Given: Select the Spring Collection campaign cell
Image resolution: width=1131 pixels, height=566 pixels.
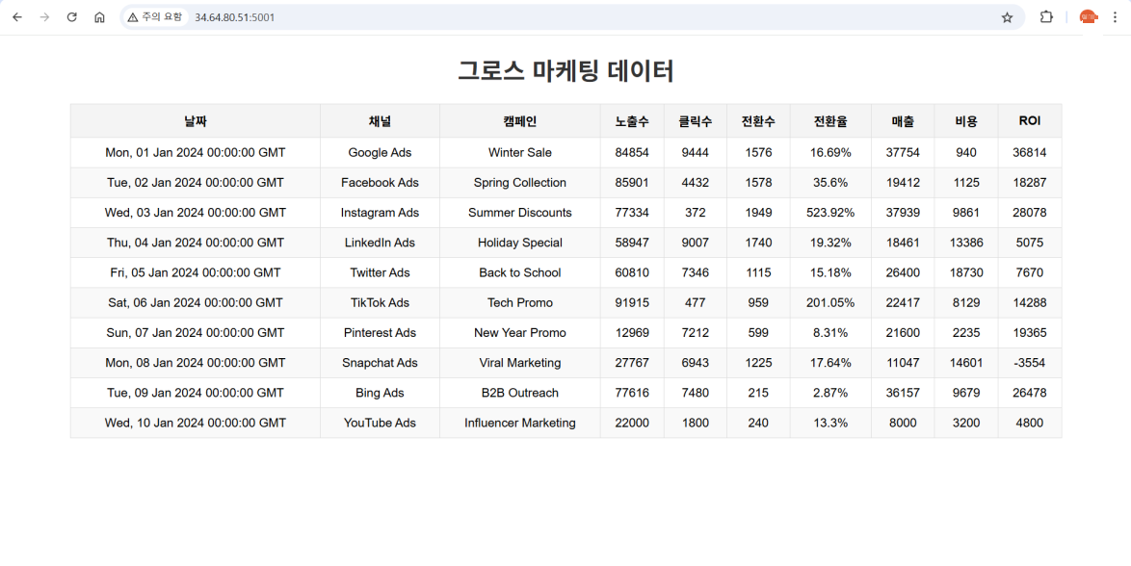Looking at the screenshot, I should [x=520, y=183].
